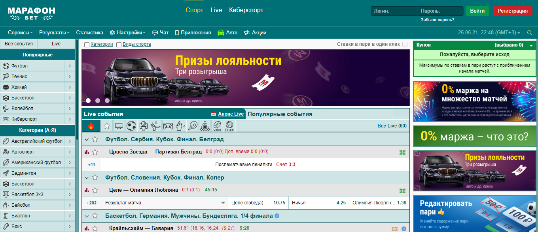Screen dimensions: 538x232
Task: Open statistics chart icon for Црвена Звезда match
Action: coord(87,152)
